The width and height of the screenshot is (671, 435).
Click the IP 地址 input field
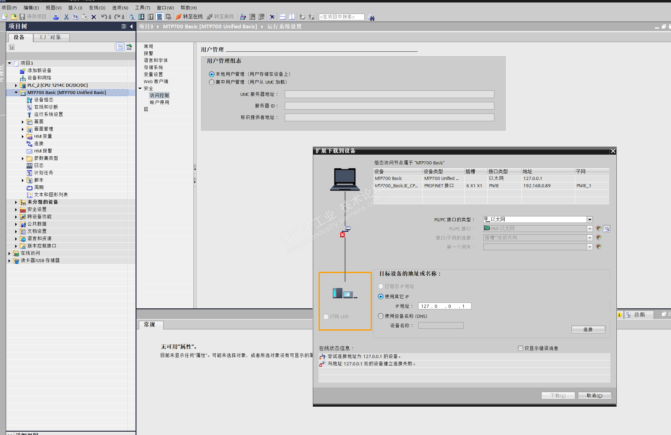444,306
